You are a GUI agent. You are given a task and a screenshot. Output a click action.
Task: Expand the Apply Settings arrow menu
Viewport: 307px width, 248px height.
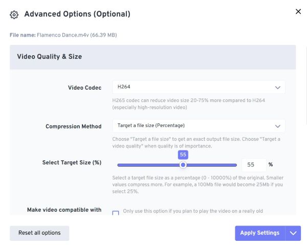[293, 233]
